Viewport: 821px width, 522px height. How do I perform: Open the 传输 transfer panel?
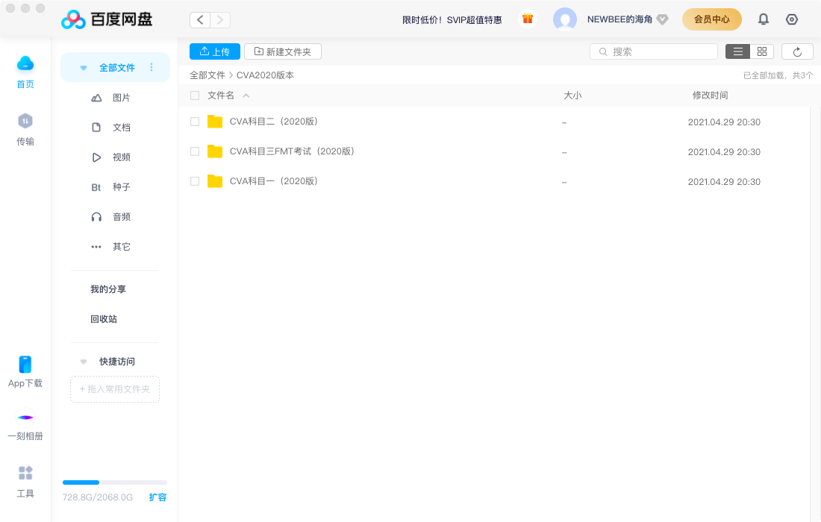[x=25, y=129]
